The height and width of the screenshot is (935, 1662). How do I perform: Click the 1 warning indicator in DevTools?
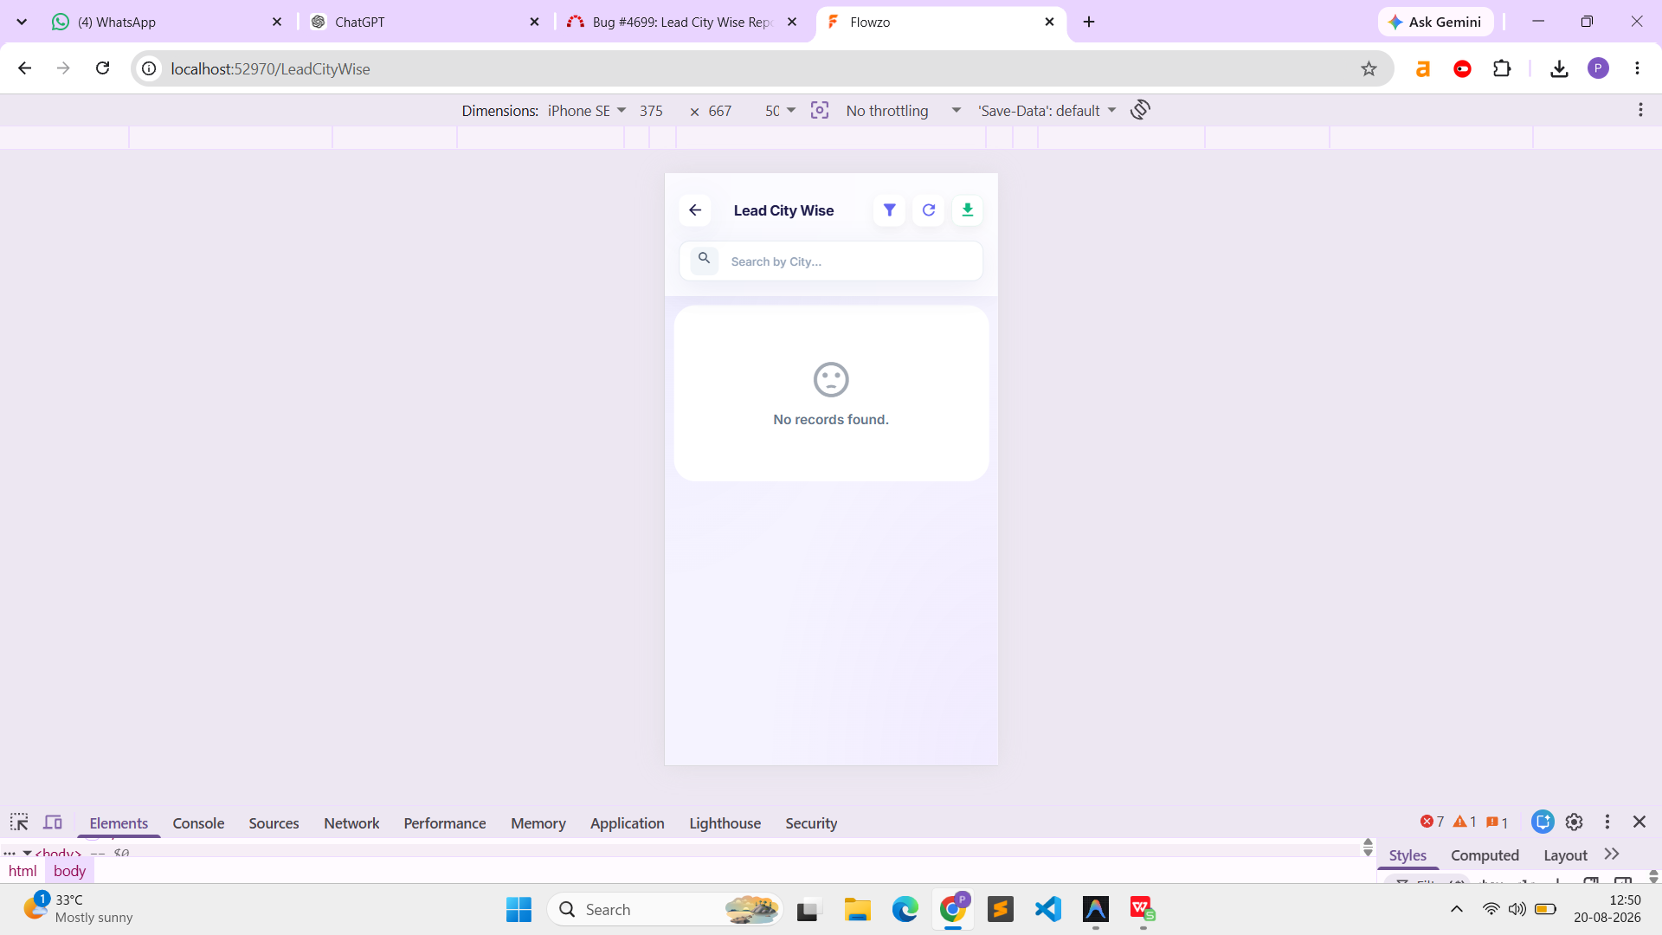(1465, 822)
